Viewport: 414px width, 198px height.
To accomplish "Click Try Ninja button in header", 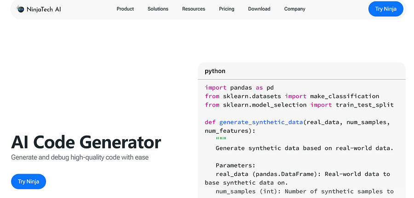I will click(x=386, y=9).
